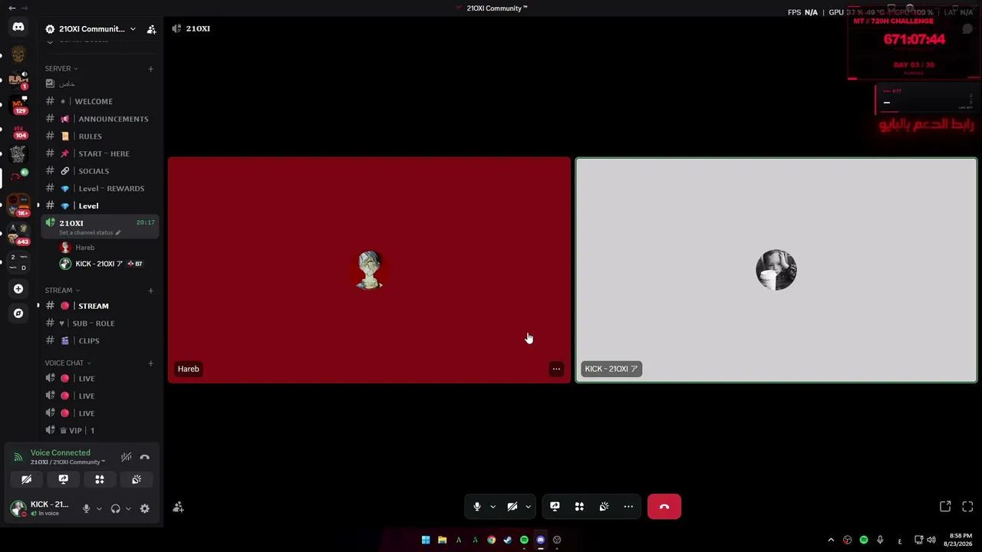This screenshot has height=552, width=982.
Task: Click Set a channel status link
Action: pyautogui.click(x=90, y=233)
